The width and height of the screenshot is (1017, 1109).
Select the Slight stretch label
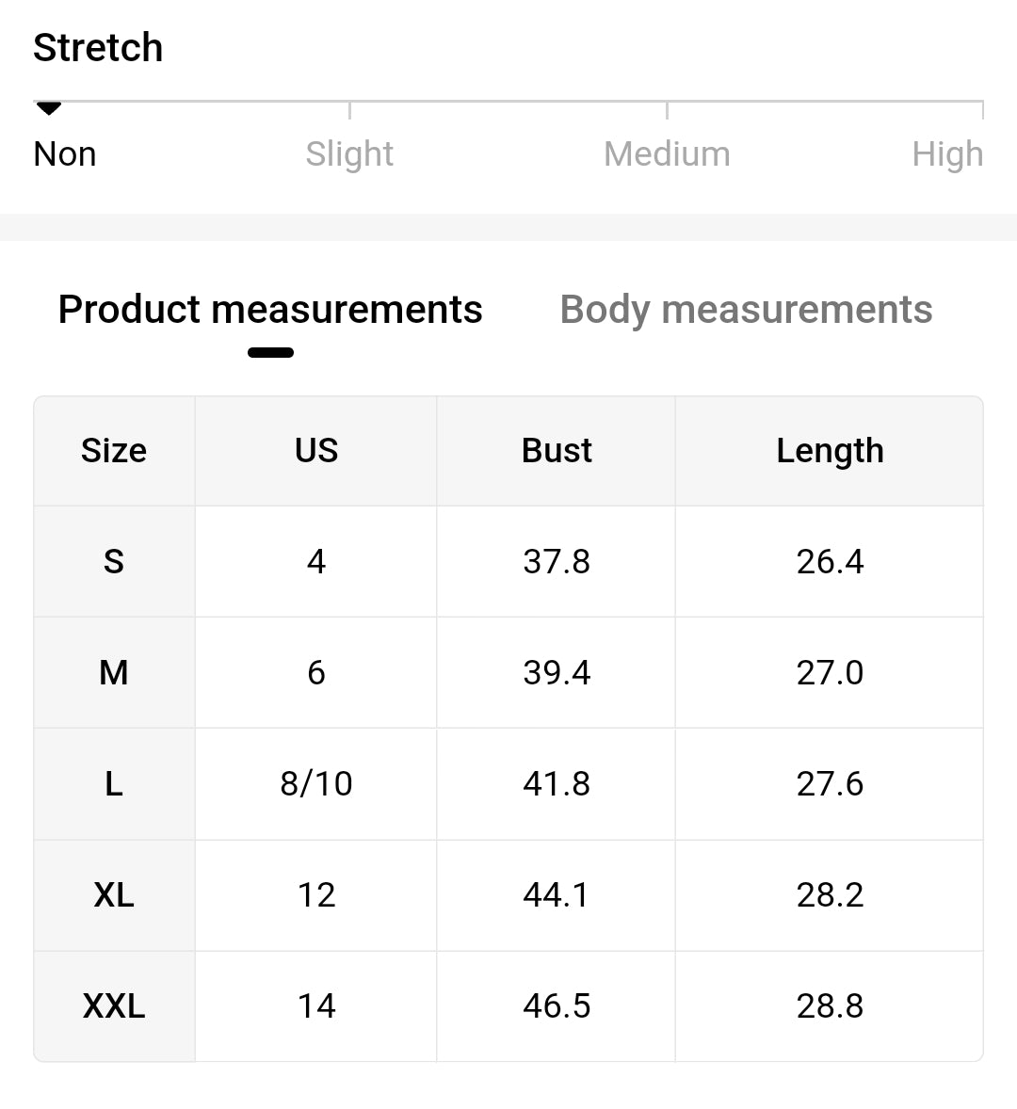pyautogui.click(x=349, y=153)
